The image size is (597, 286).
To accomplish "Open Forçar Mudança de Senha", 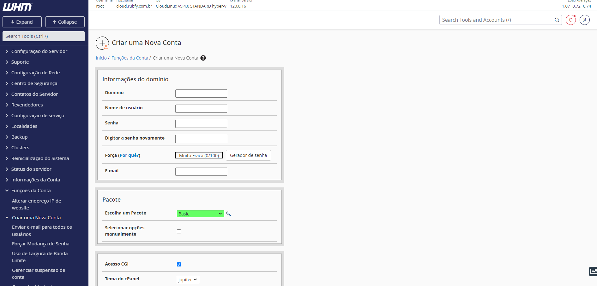I will [x=41, y=243].
